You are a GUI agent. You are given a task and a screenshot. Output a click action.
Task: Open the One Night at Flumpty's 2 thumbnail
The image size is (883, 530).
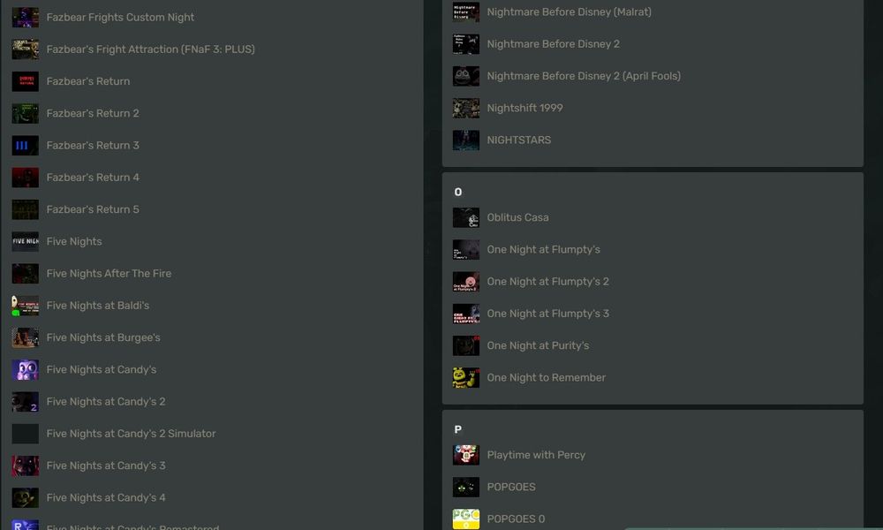[465, 282]
